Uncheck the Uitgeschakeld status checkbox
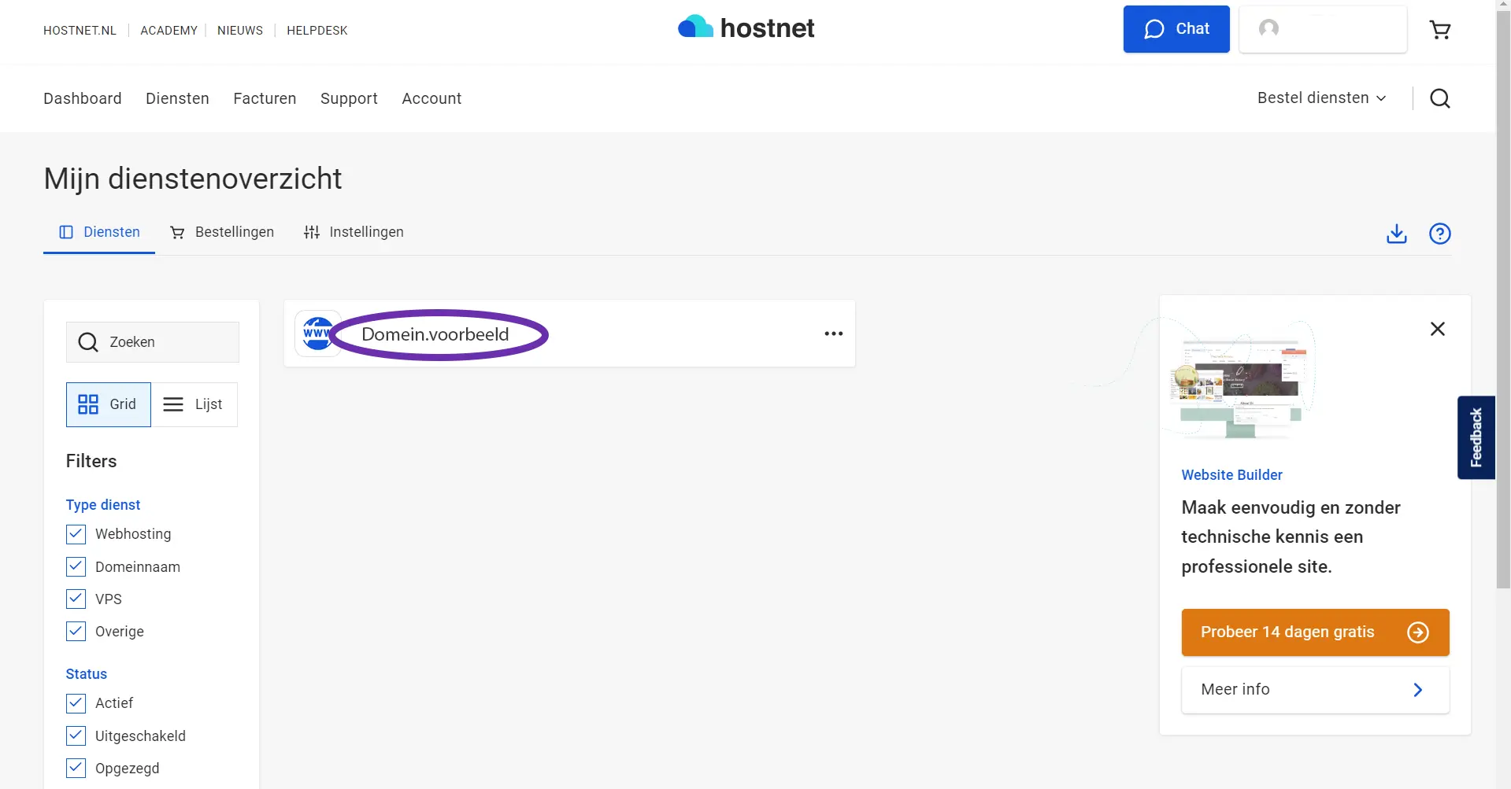 pyautogui.click(x=76, y=736)
